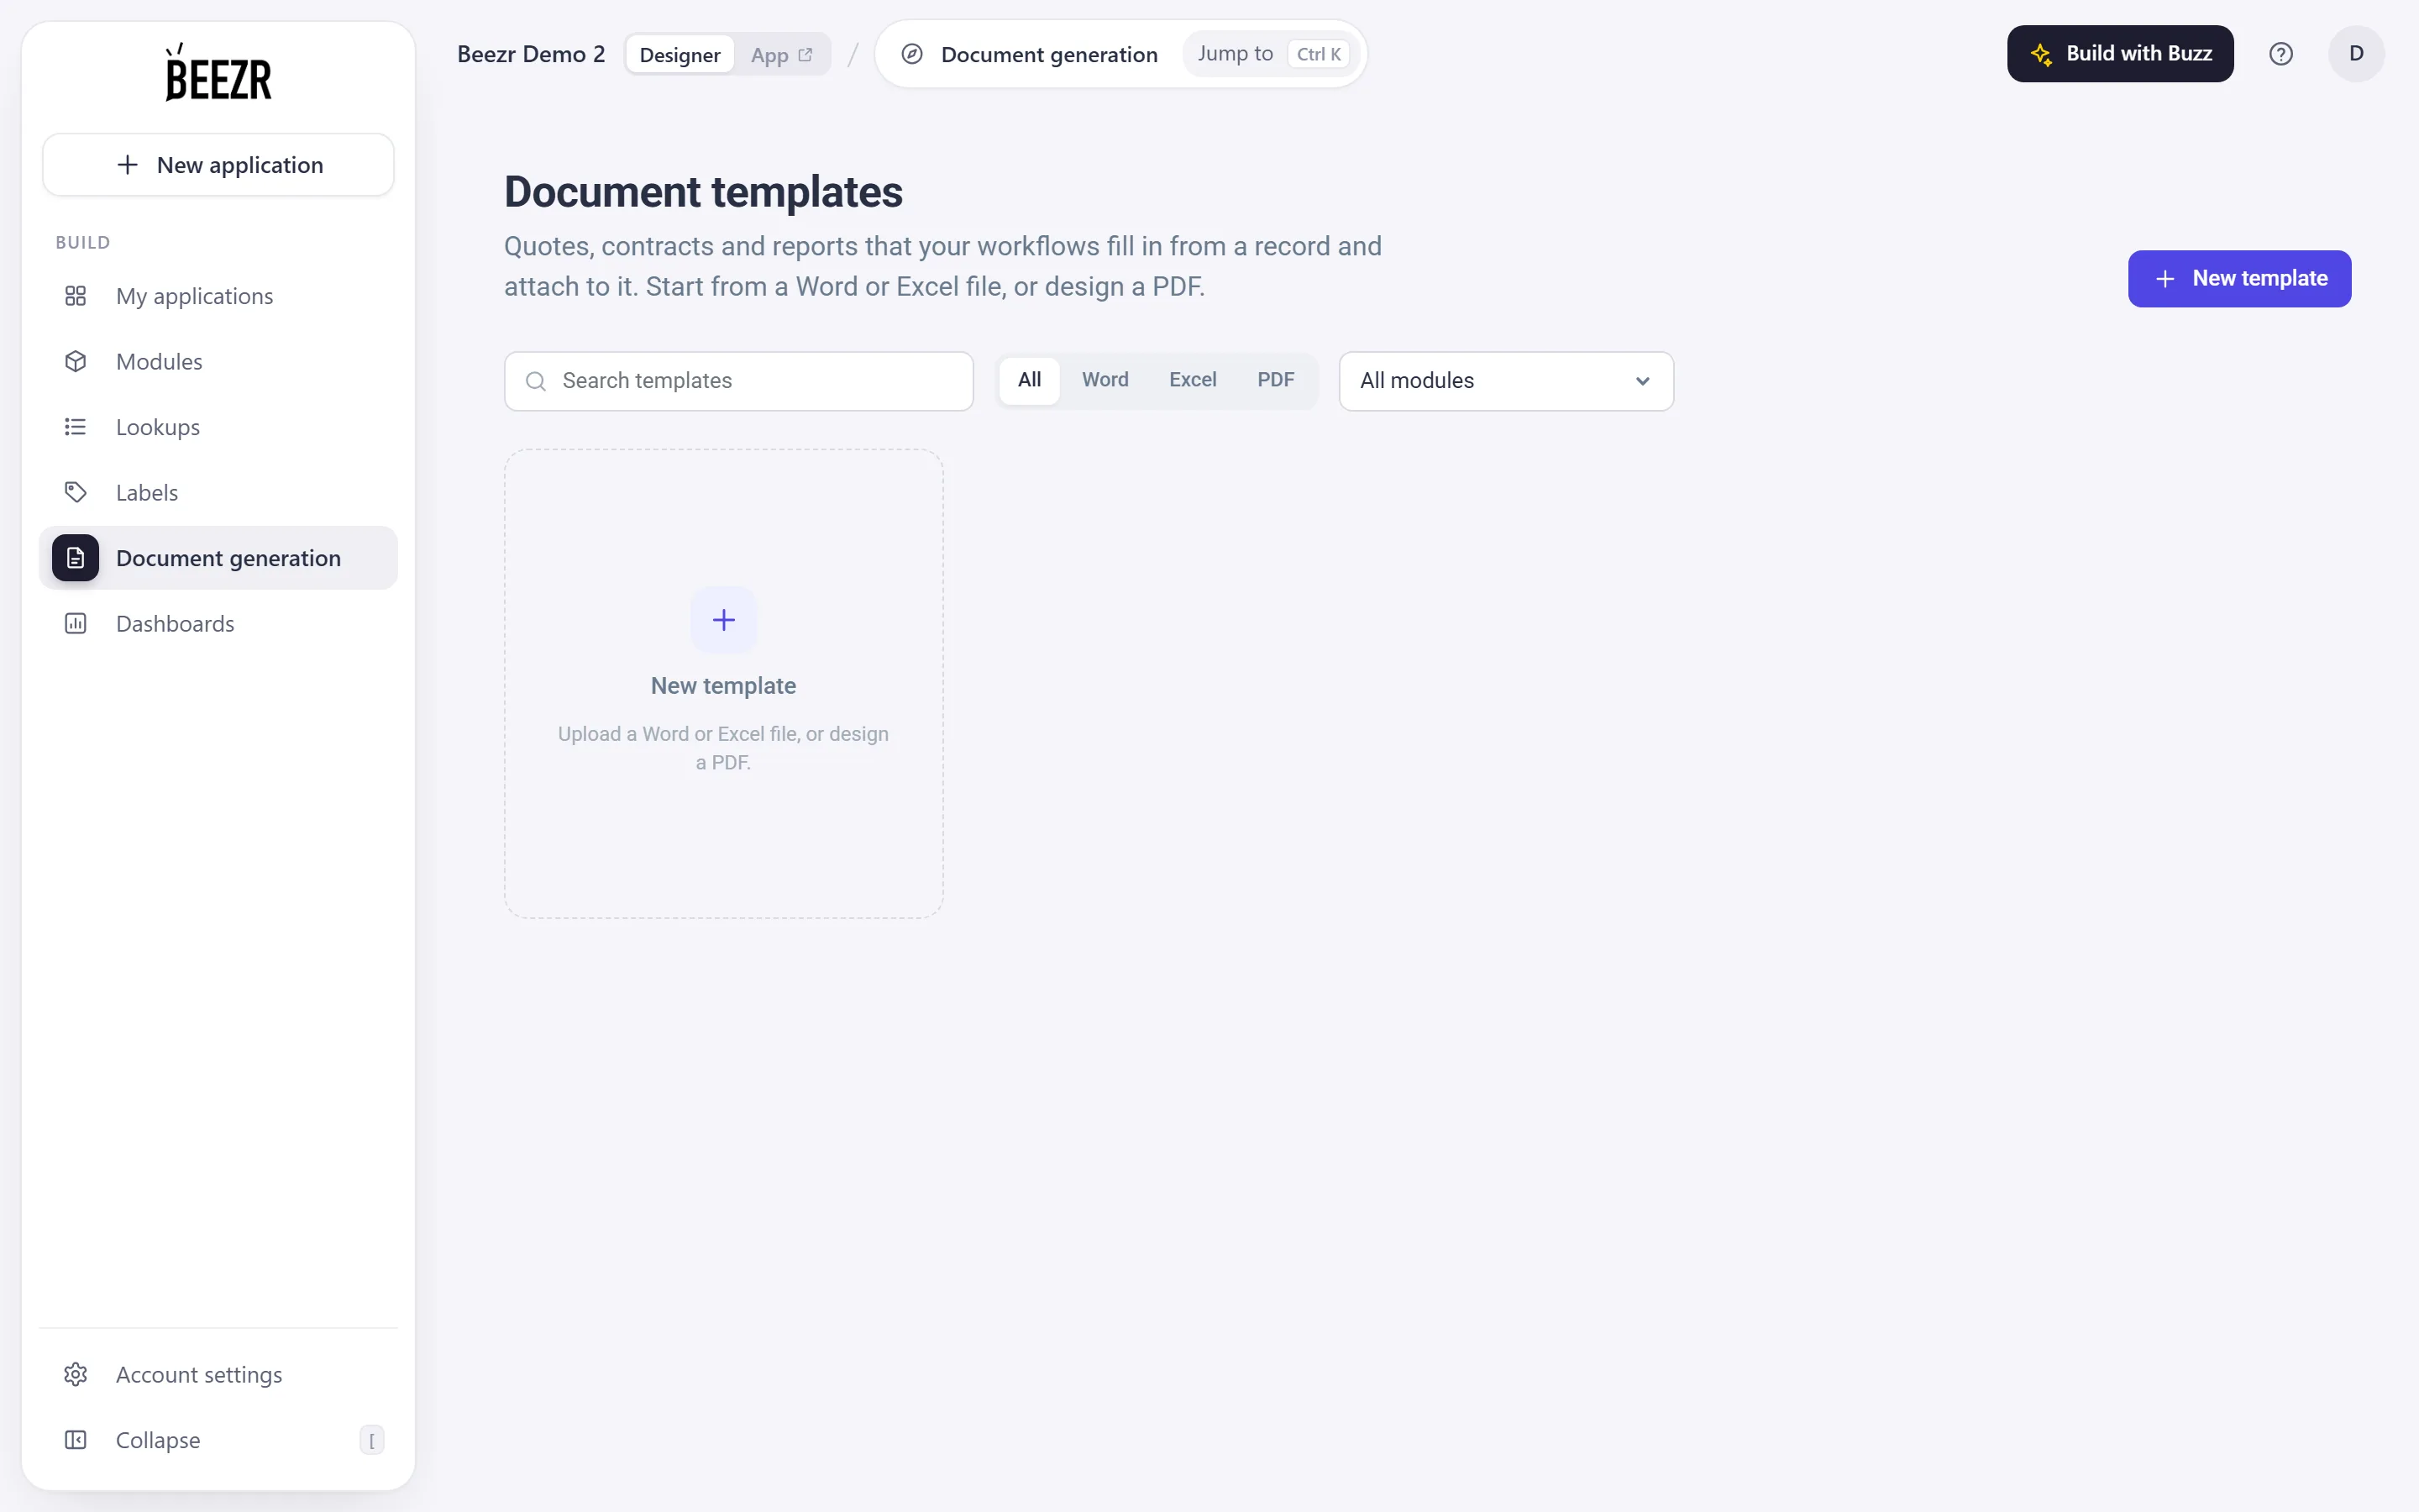Click the Document generation file icon

75,558
